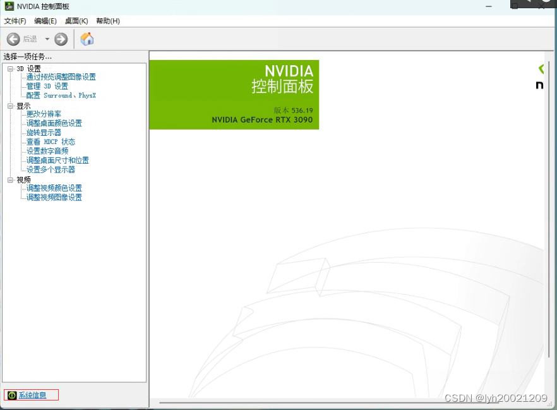Collapse the 3D 设置 tree node
Screen dimensions: 557x410
[x=11, y=69]
